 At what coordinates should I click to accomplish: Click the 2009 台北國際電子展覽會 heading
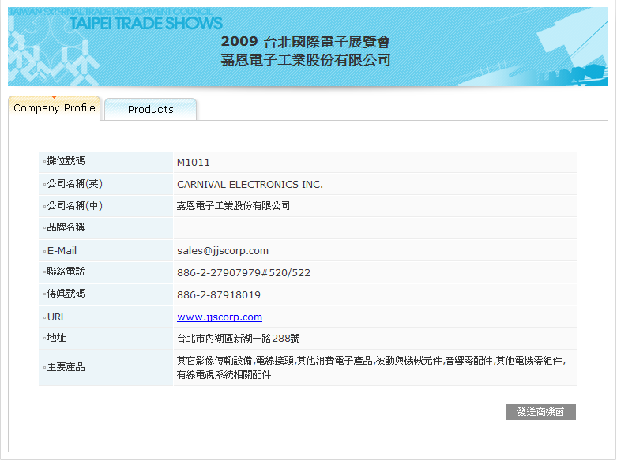tap(306, 42)
